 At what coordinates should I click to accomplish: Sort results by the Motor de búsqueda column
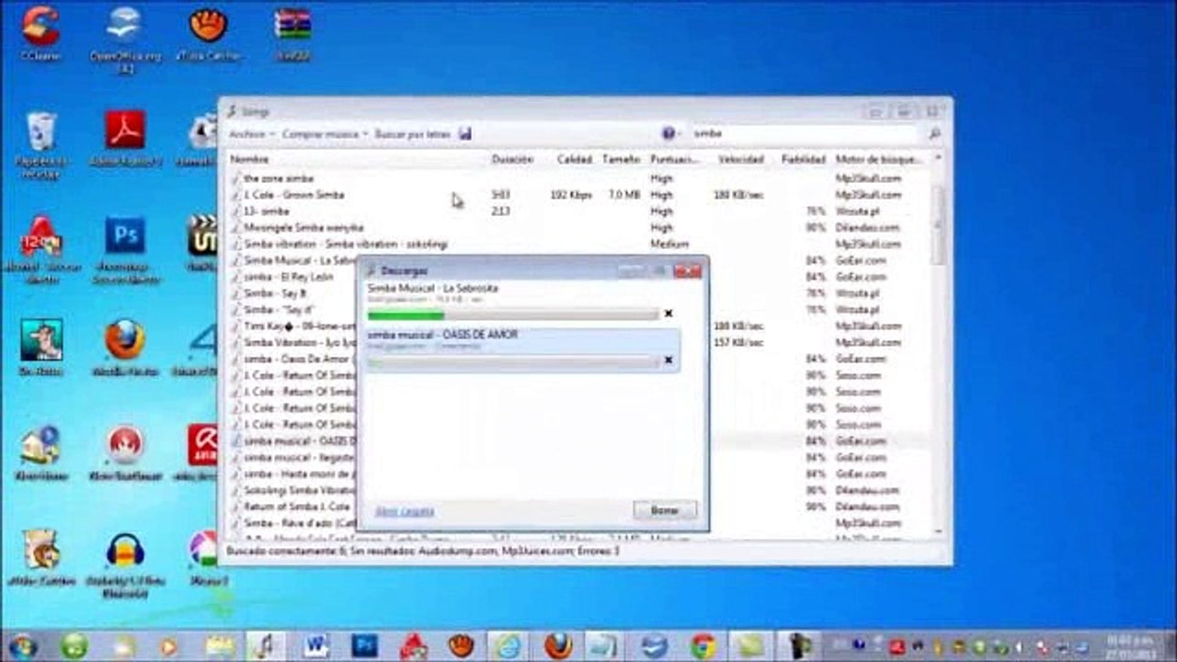(x=880, y=160)
